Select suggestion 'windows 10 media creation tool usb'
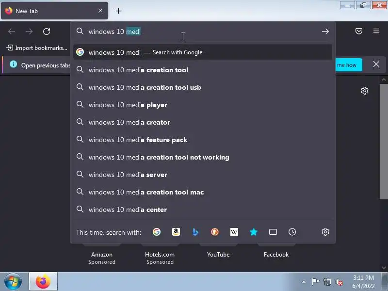The width and height of the screenshot is (388, 291). tap(203, 87)
